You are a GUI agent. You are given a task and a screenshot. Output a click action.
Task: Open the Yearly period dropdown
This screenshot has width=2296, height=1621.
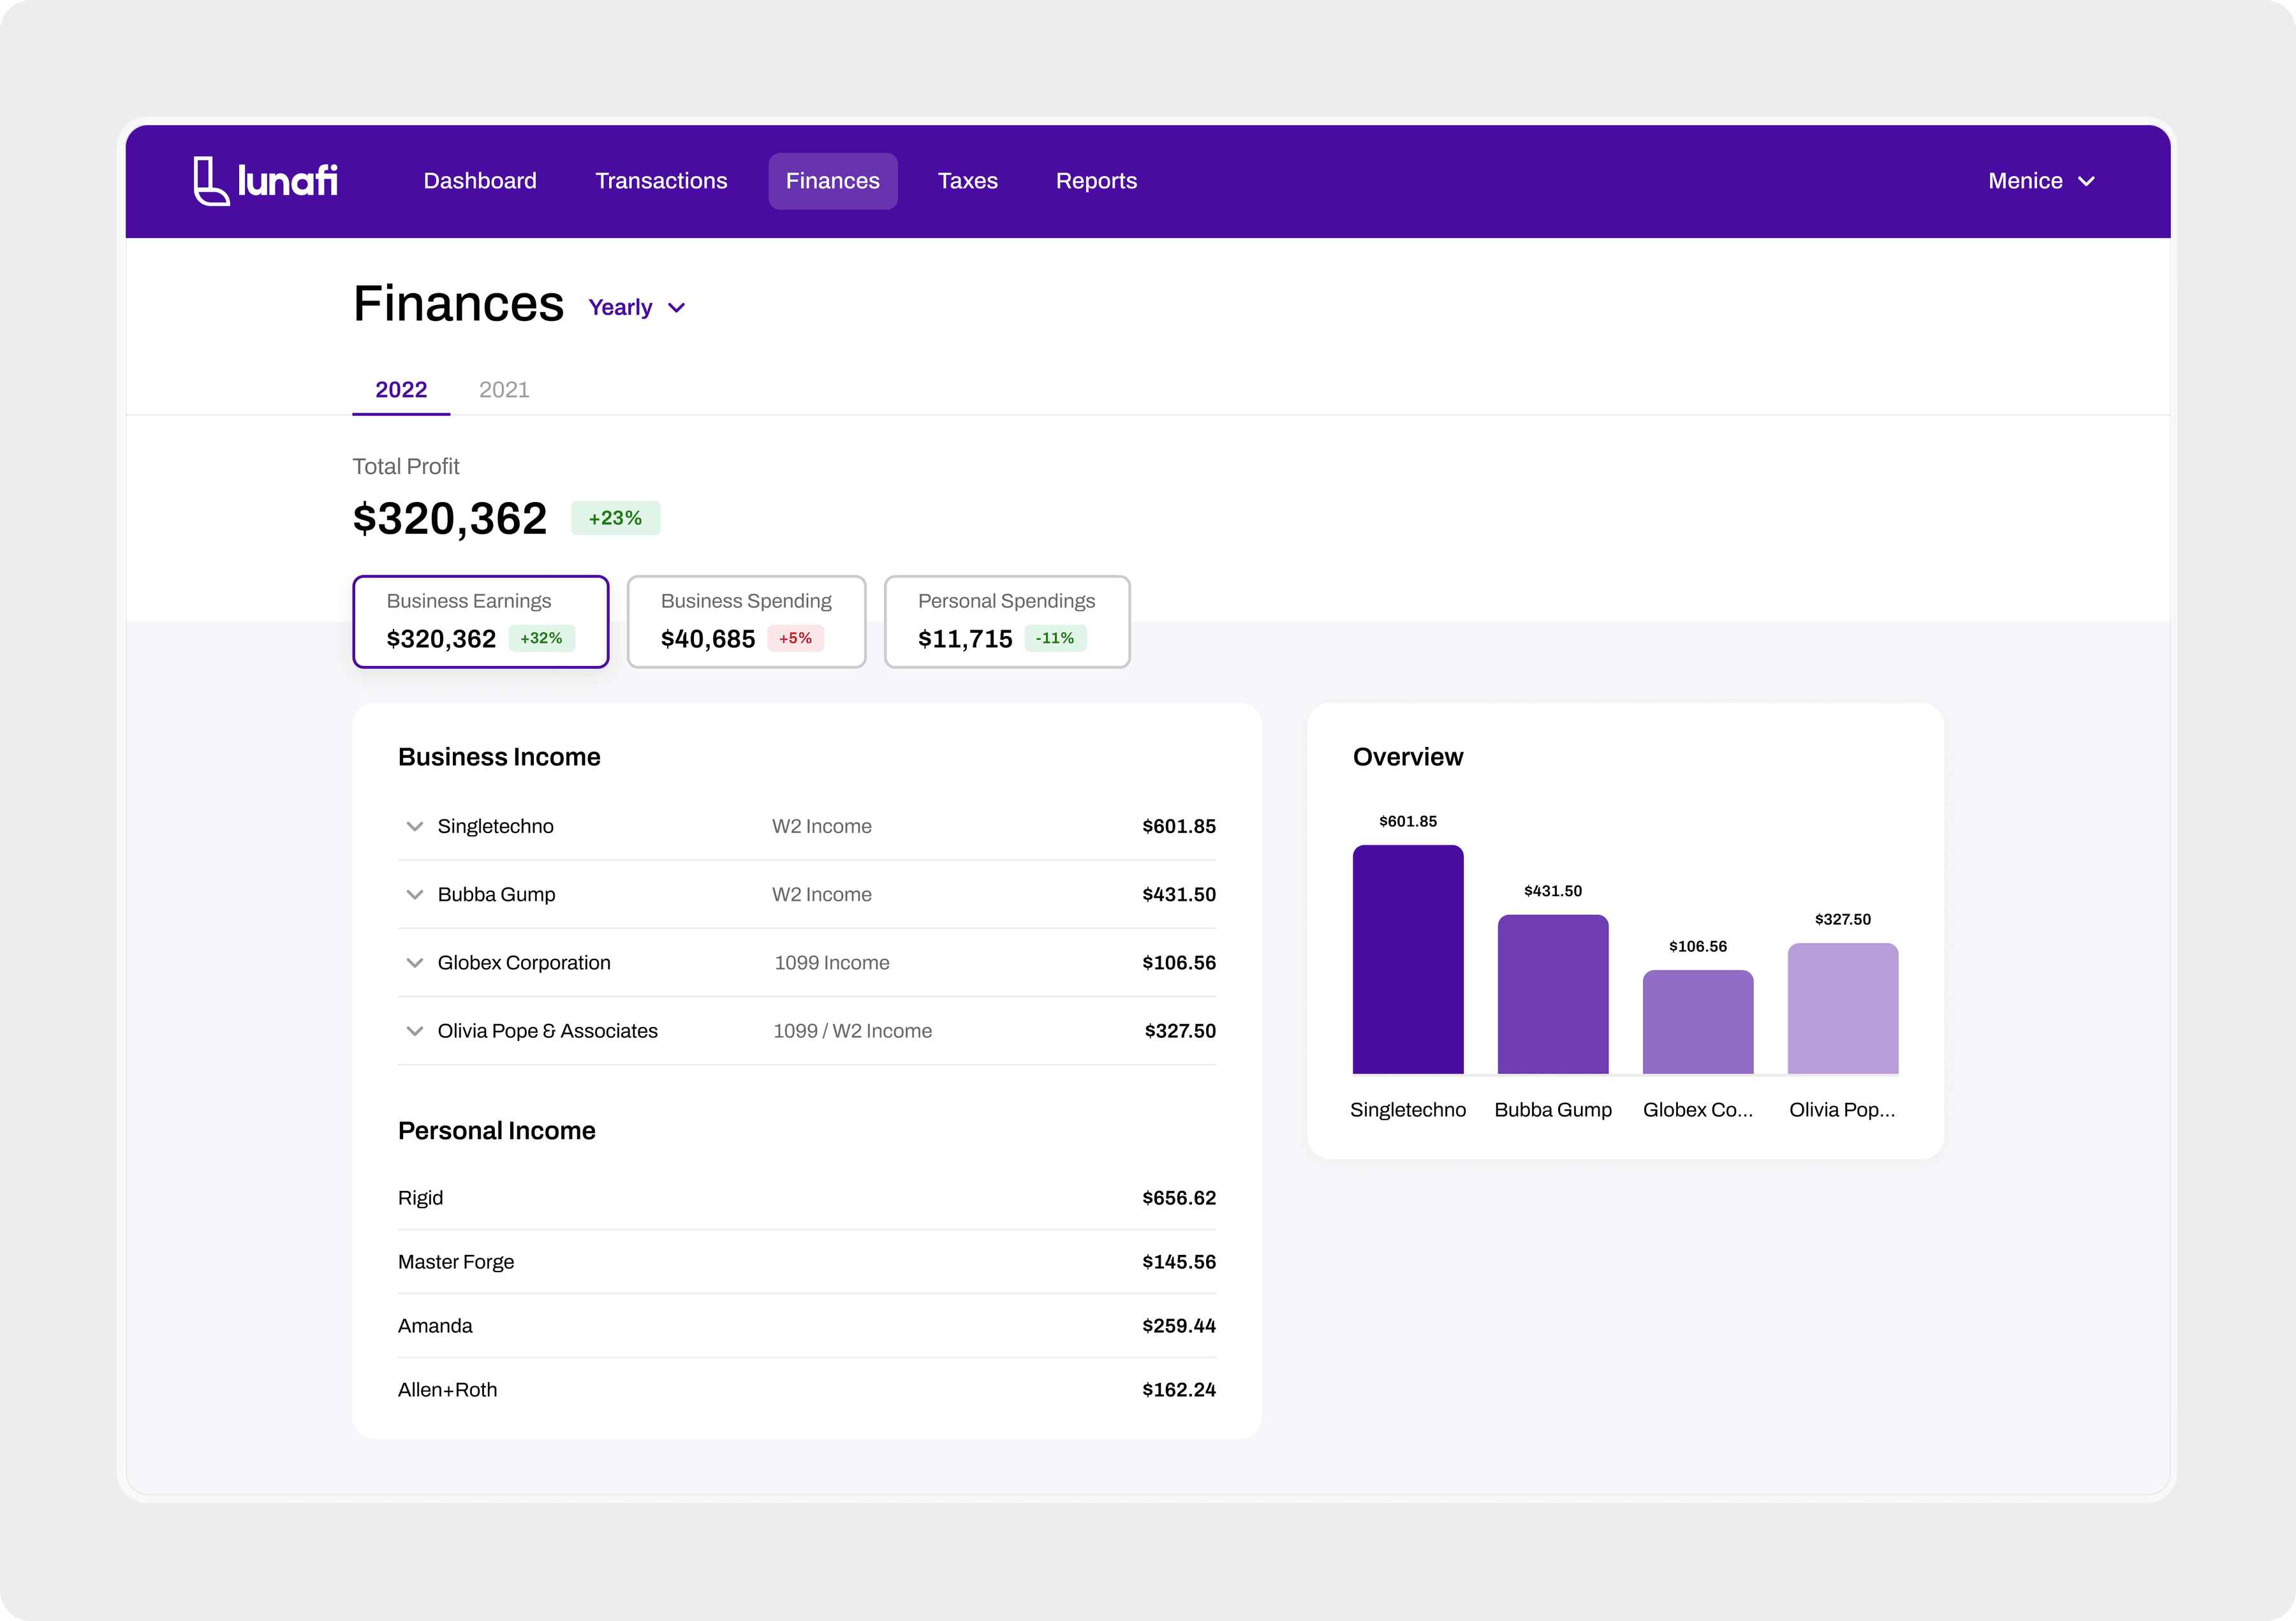click(637, 308)
